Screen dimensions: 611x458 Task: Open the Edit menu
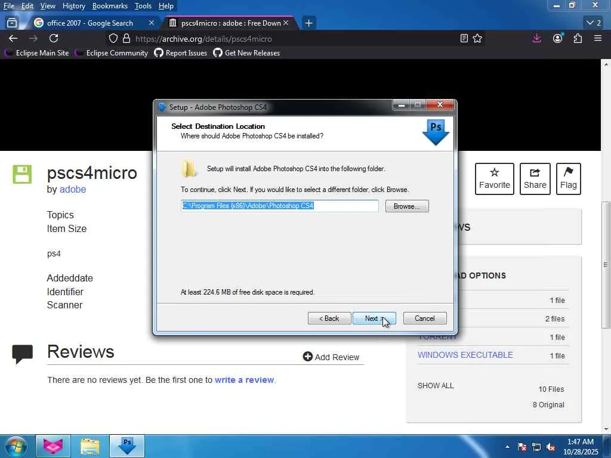(27, 6)
